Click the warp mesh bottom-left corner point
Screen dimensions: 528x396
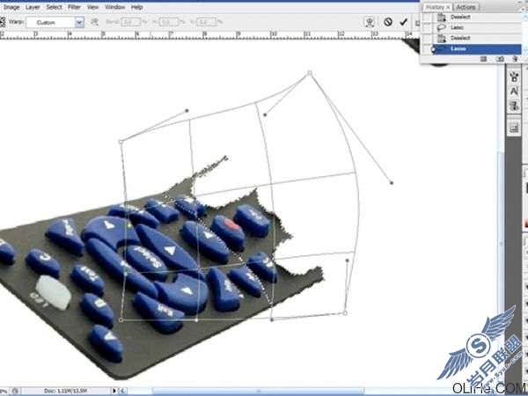point(121,320)
